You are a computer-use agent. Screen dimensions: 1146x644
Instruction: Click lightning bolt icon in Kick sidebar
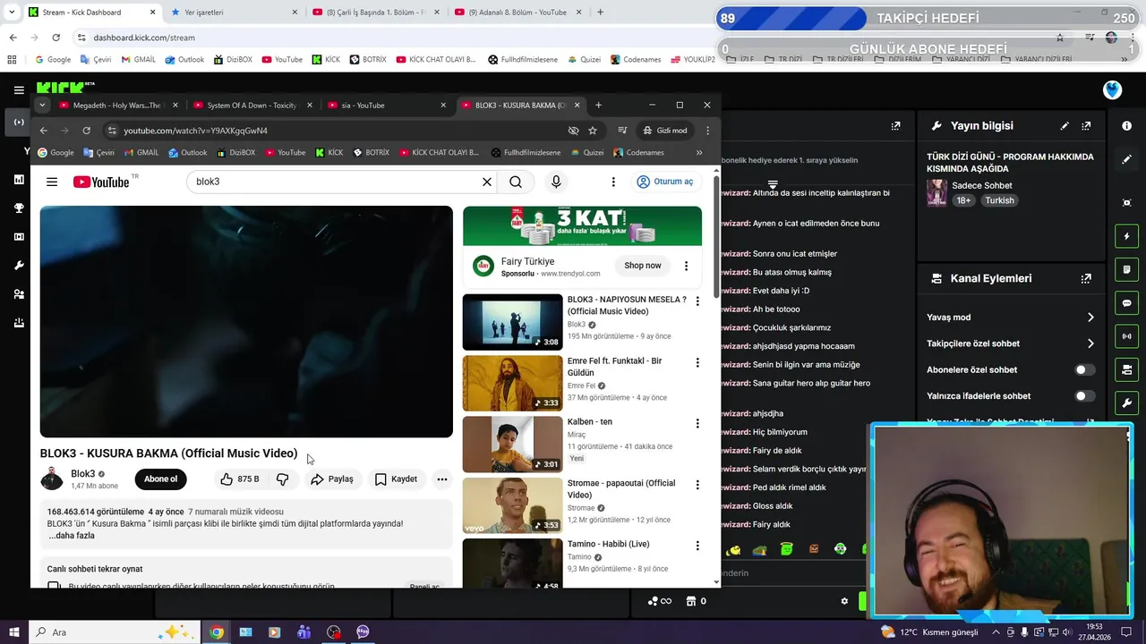pos(1126,237)
